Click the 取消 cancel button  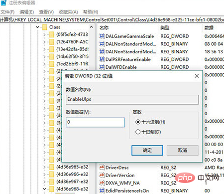(x=183, y=151)
